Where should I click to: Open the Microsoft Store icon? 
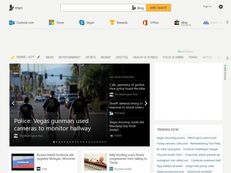(x=52, y=23)
